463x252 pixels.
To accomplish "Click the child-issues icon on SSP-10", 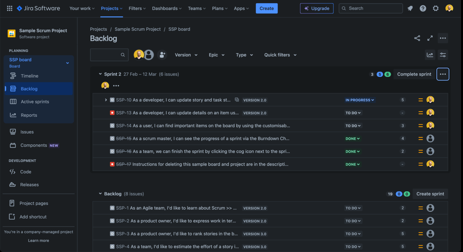I will [237, 100].
